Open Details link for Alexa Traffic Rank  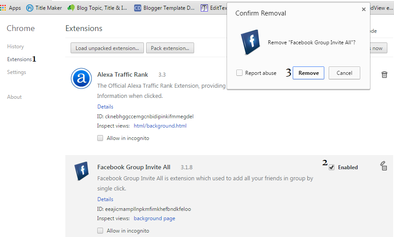pos(105,107)
